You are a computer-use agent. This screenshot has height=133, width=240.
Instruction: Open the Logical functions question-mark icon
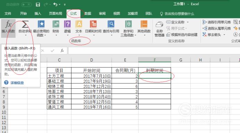point(67,24)
